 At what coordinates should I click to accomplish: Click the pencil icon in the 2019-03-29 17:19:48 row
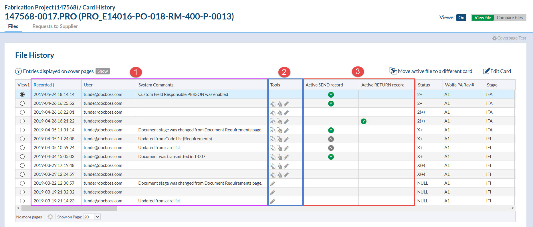286,166
